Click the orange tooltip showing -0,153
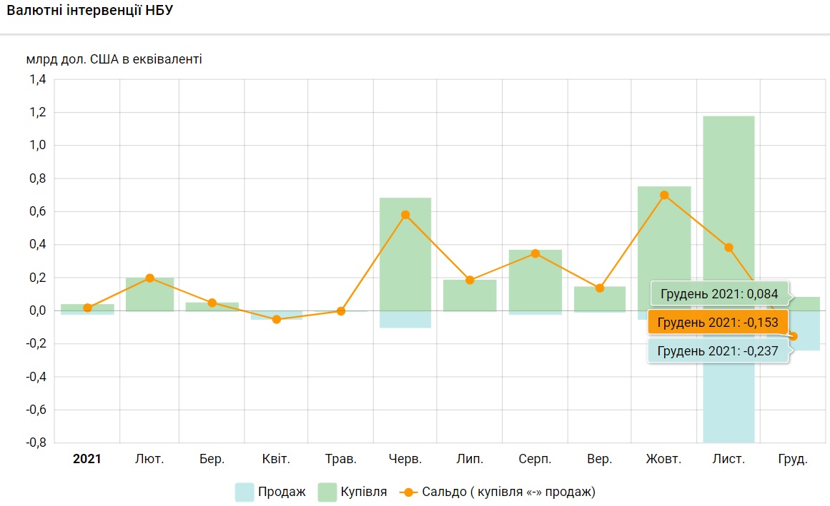 [x=718, y=322]
